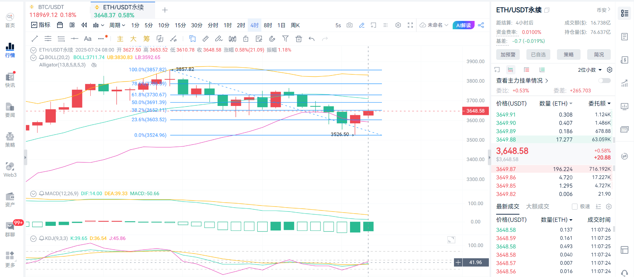The image size is (634, 277).
Task: Collapse the MACD indicator panel
Action: pos(33,194)
